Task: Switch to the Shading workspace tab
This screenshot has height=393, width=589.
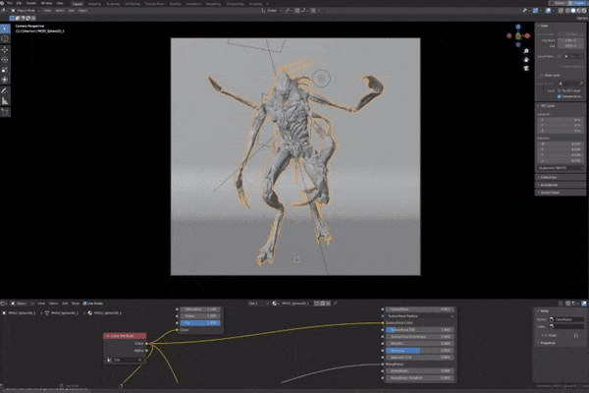Action: (175, 4)
